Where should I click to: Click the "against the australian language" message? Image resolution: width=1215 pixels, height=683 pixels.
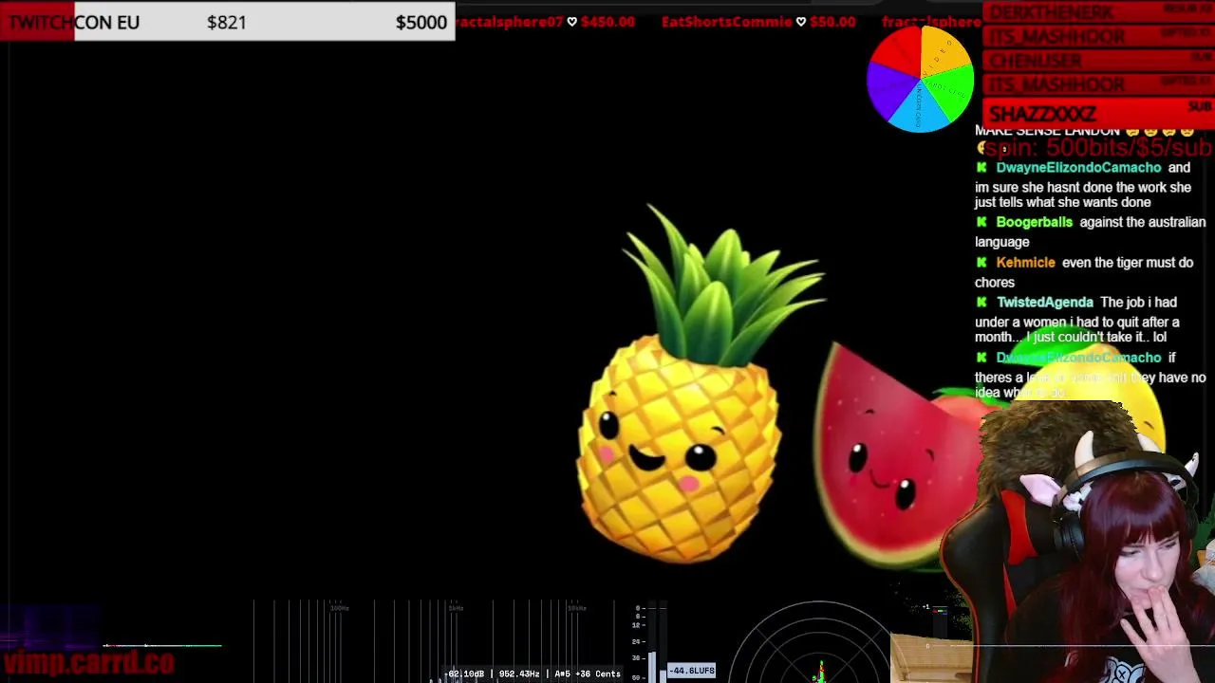(1090, 232)
